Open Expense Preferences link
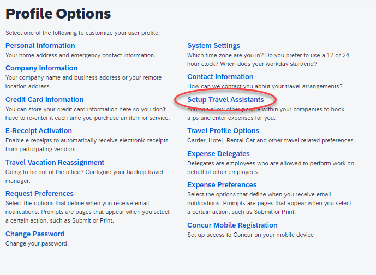The width and height of the screenshot is (376, 275). coord(222,185)
